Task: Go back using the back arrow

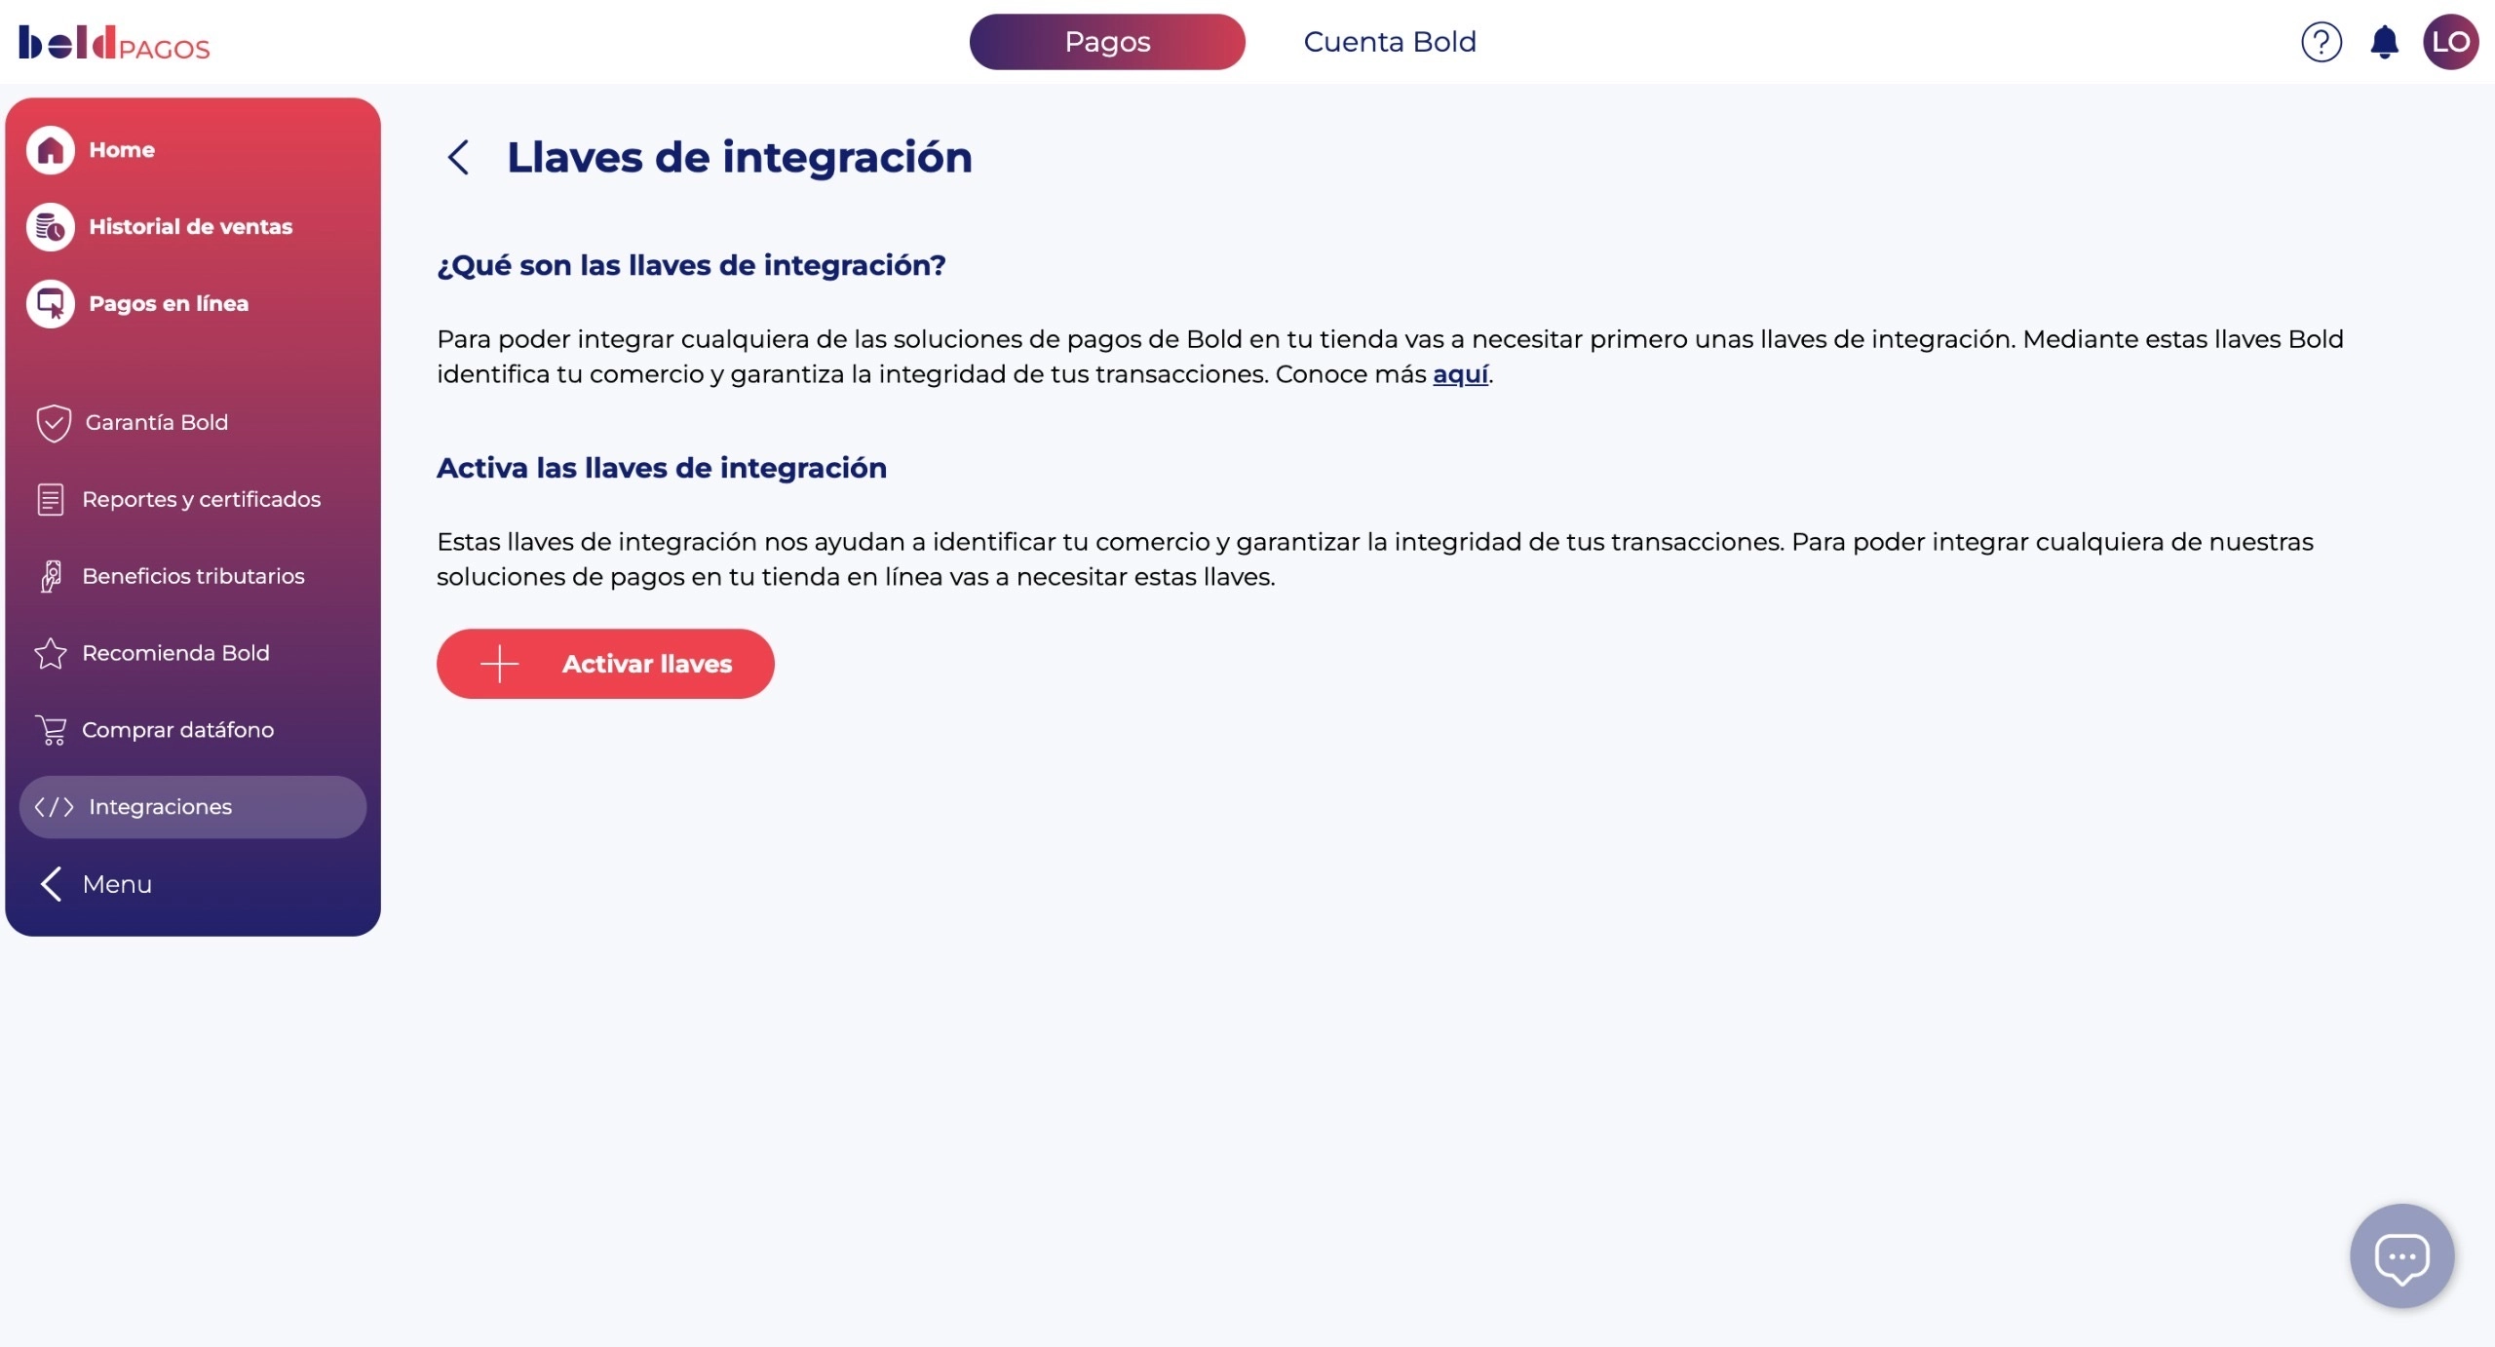Action: (458, 157)
